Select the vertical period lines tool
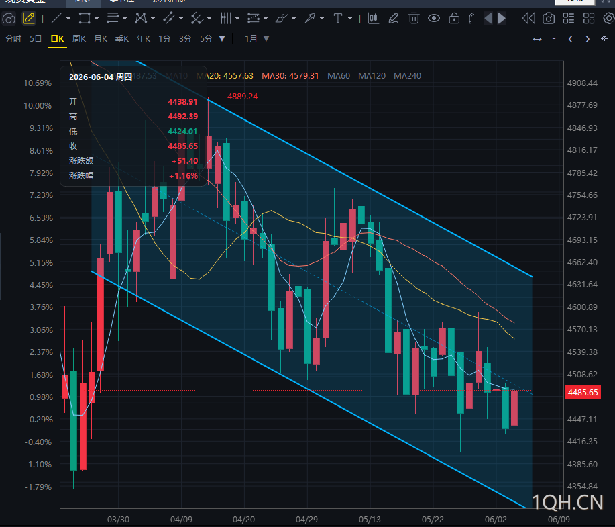Viewport: 615px width, 527px height. pyautogui.click(x=225, y=18)
